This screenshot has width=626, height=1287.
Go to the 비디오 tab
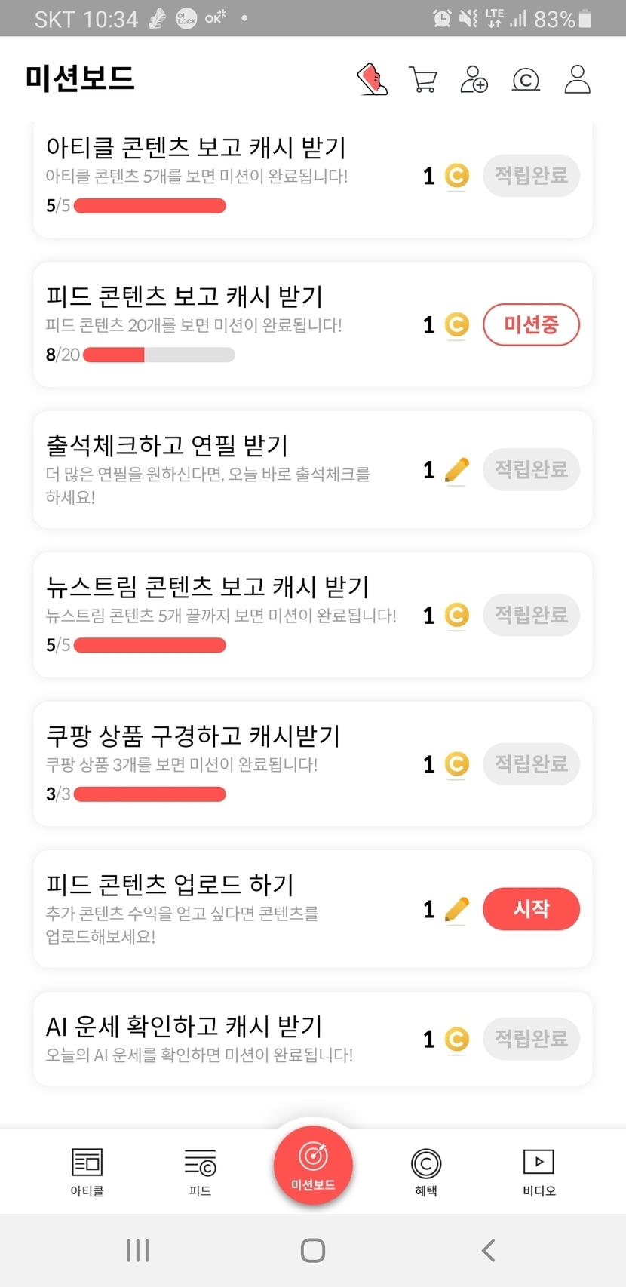539,1171
